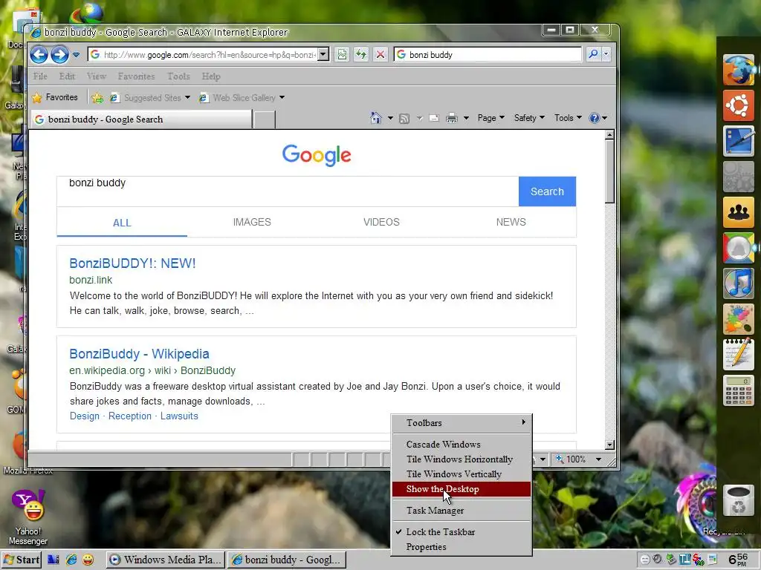The height and width of the screenshot is (570, 761).
Task: Choose Cascade Windows
Action: (461, 445)
